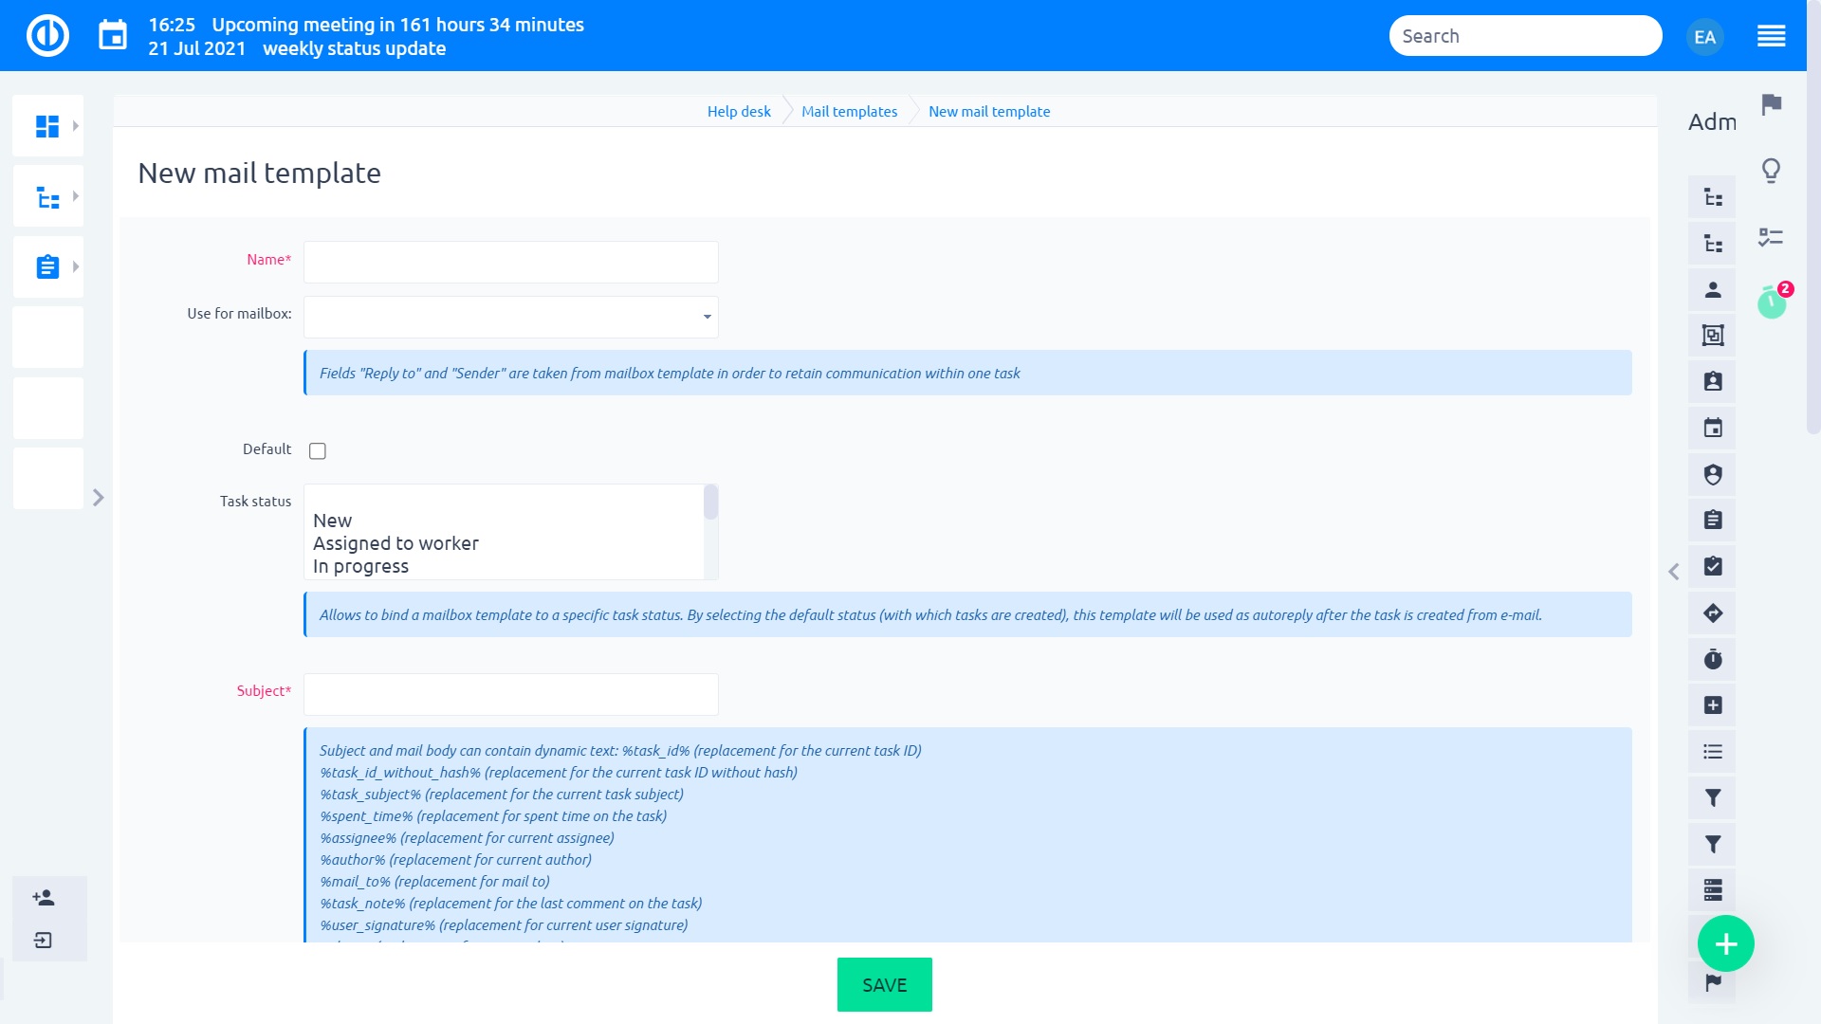
Task: Toggle the Default checkbox
Action: (318, 451)
